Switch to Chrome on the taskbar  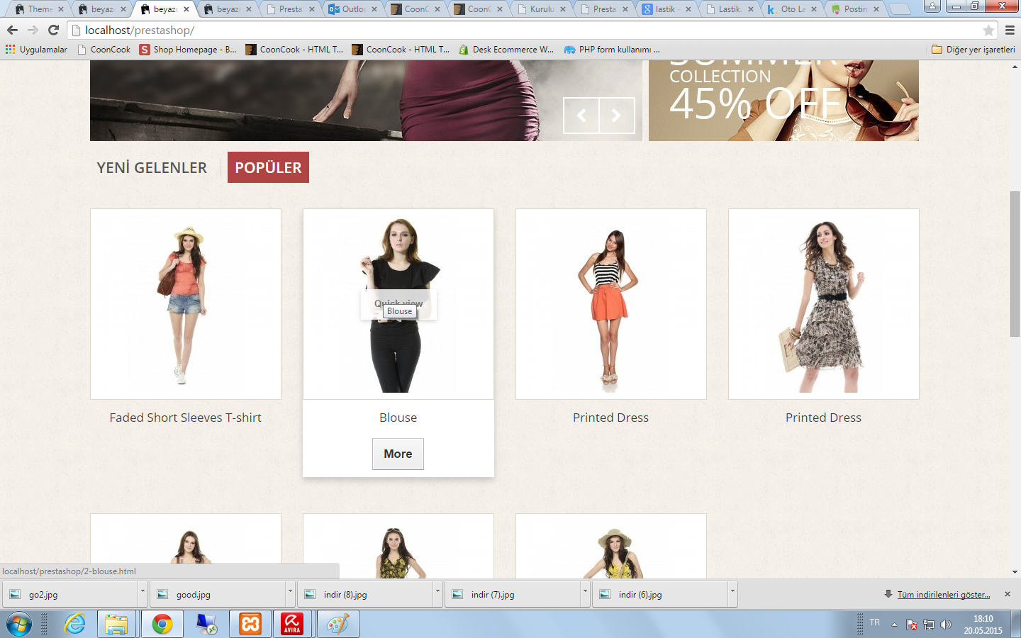[162, 625]
